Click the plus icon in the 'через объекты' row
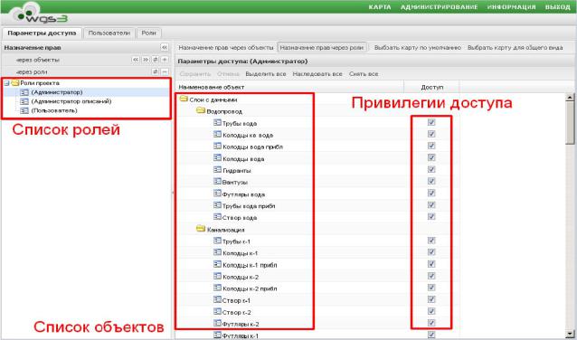Viewport: 577px width, 340px height. [x=165, y=60]
